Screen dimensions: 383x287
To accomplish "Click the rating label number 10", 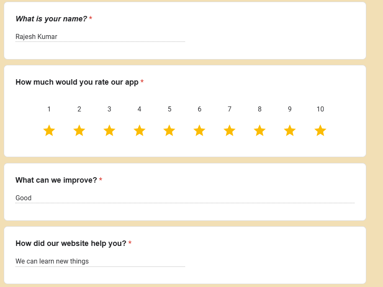I will (x=320, y=109).
